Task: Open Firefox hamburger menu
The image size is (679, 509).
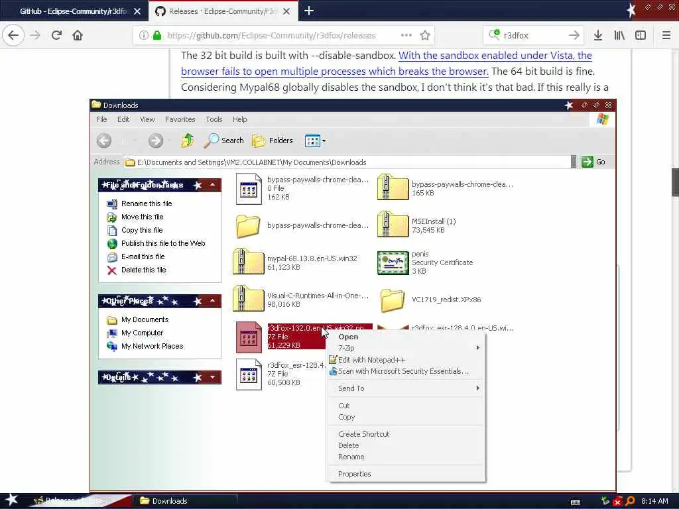Action: point(666,35)
